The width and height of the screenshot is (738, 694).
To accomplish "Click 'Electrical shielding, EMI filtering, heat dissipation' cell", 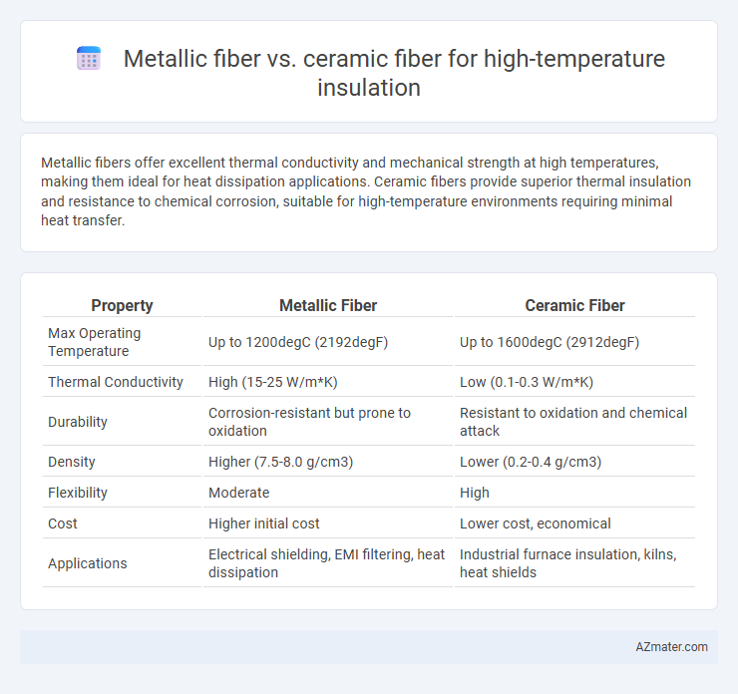I will pos(328,563).
